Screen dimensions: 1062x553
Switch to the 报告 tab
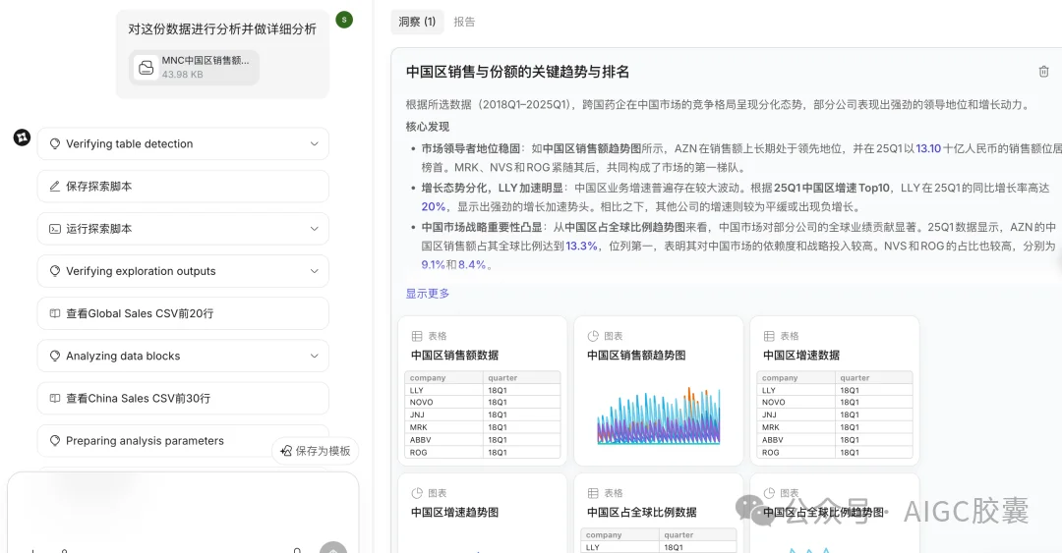tap(464, 22)
